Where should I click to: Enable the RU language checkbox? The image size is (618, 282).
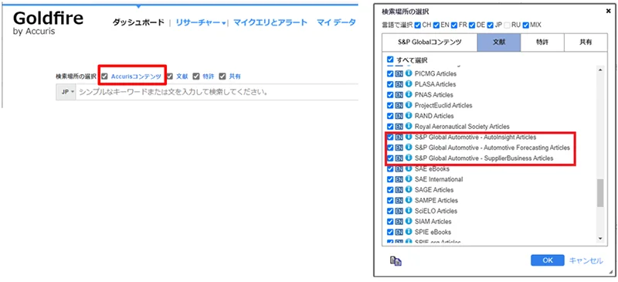click(508, 25)
